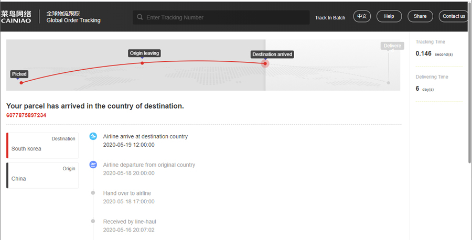This screenshot has height=240, width=472.
Task: Click the timestamp 2020-05-18 20:00:00
Action: tap(129, 173)
